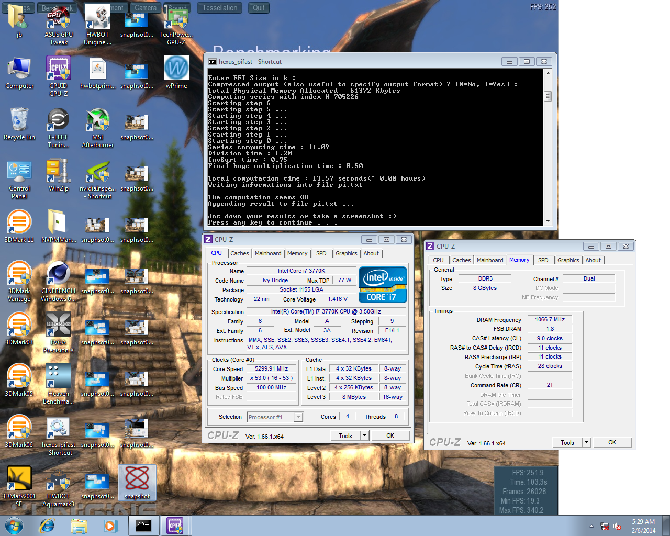
Task: Click the Multiplier value x 53.0
Action: (x=271, y=378)
